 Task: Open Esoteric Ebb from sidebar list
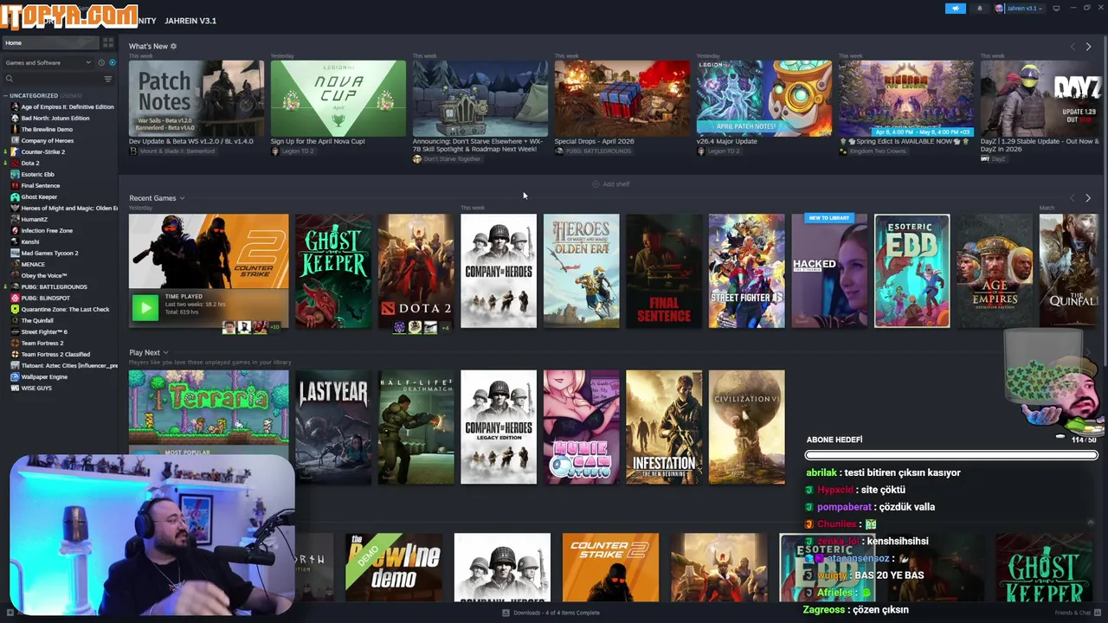click(37, 174)
